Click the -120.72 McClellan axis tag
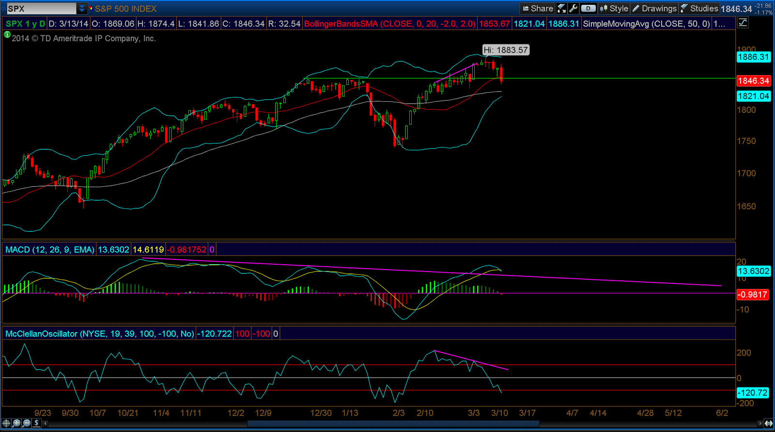This screenshot has width=775, height=432. (x=753, y=393)
